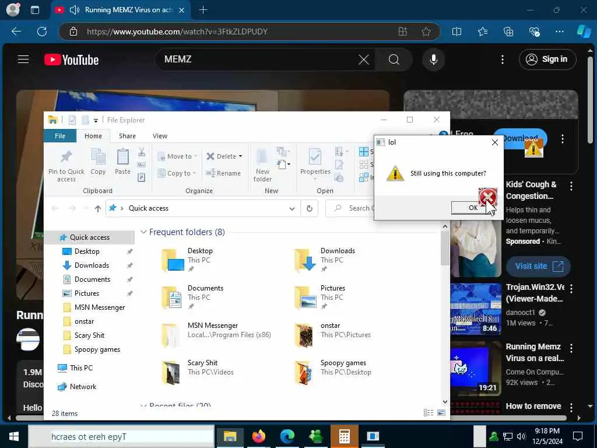Image resolution: width=597 pixels, height=448 pixels.
Task: Click the Copy icon in Clipboard group
Action: pos(98,156)
